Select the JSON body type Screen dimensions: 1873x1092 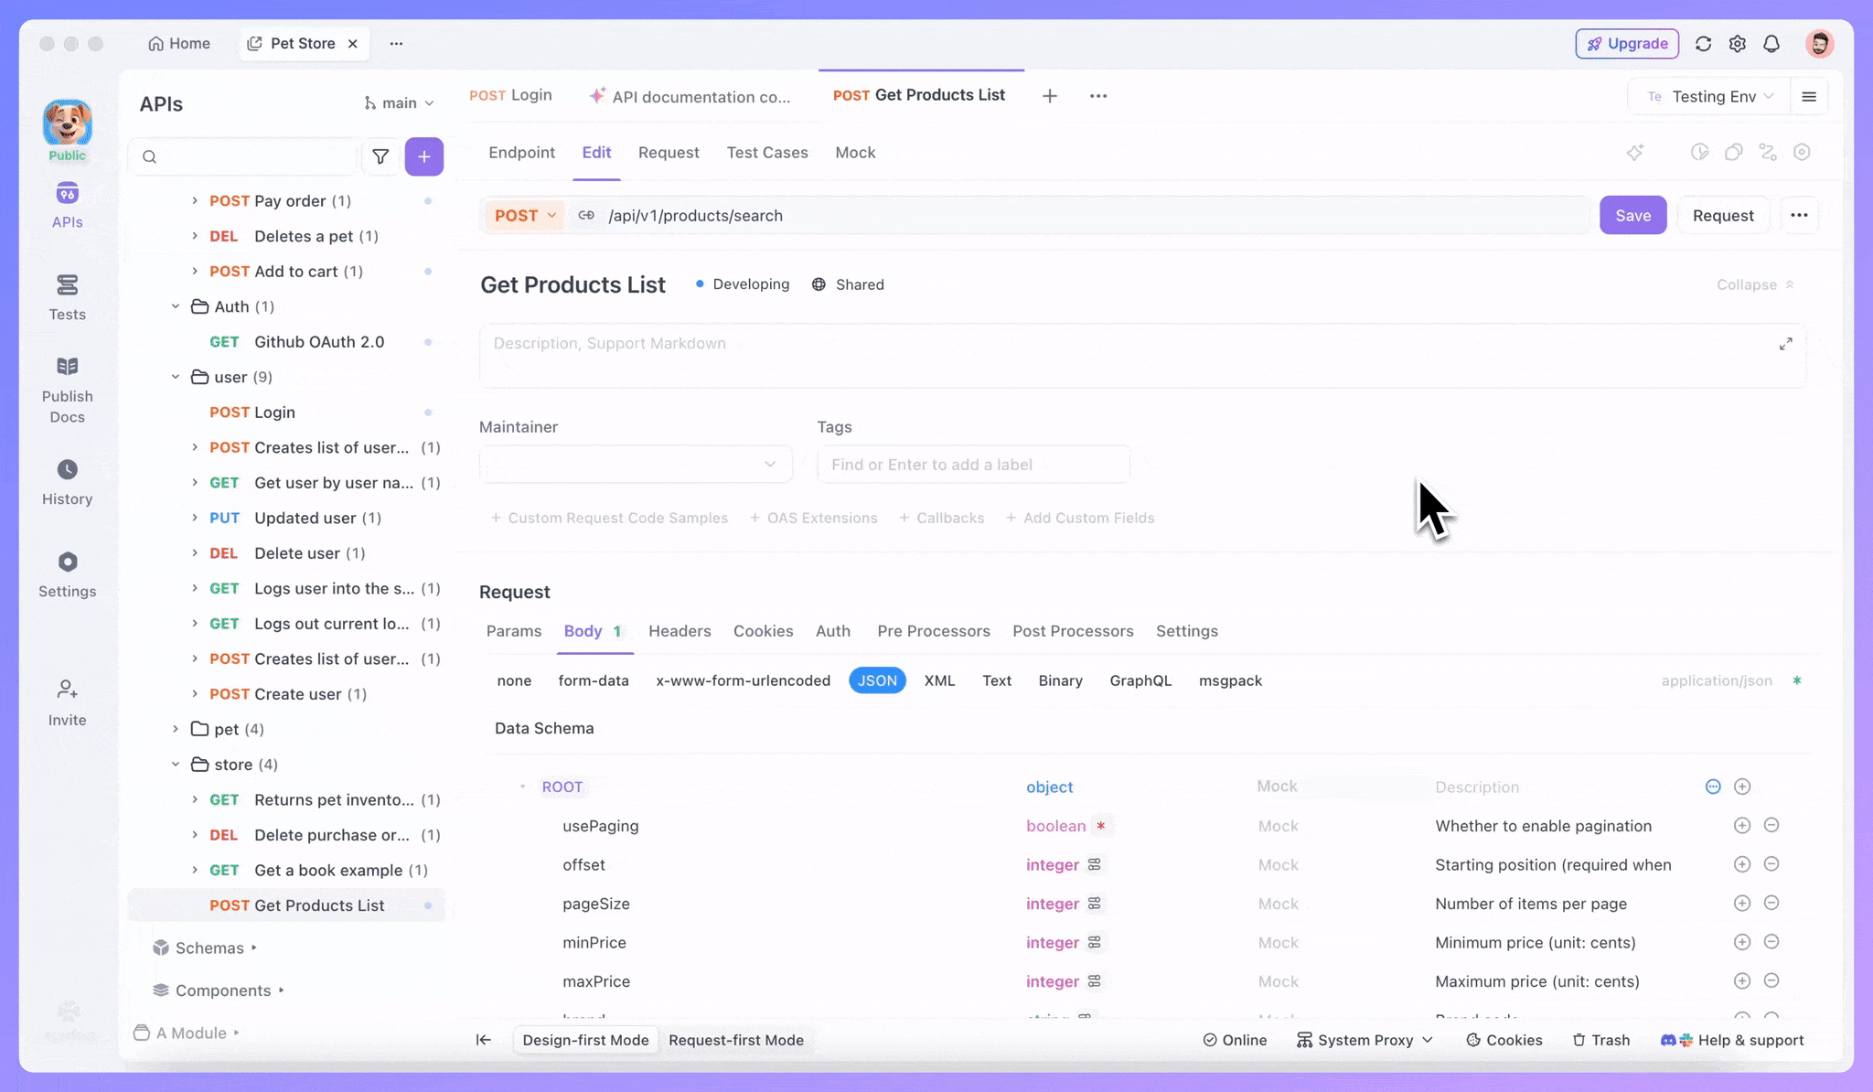pyautogui.click(x=876, y=680)
